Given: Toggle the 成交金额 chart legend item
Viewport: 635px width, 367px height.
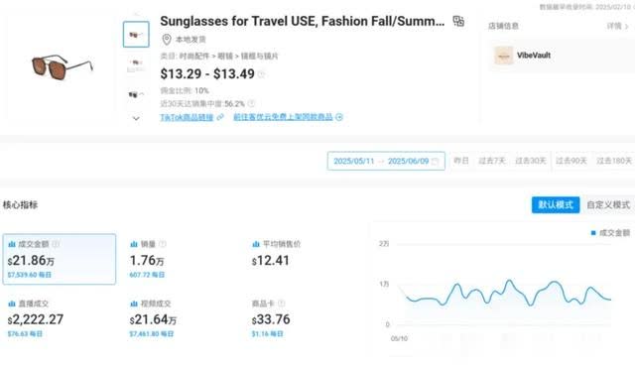Looking at the screenshot, I should click(610, 233).
